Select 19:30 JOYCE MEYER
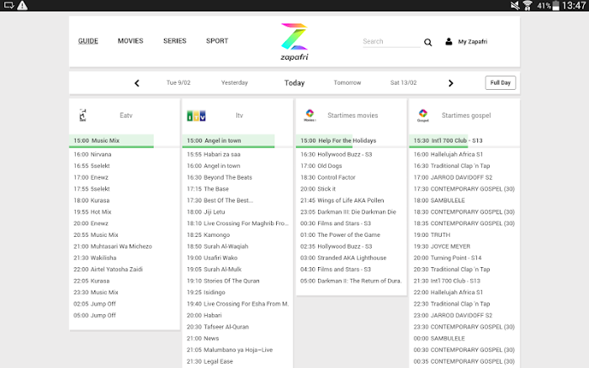Viewport: 589px width, 368px height. (x=442, y=246)
